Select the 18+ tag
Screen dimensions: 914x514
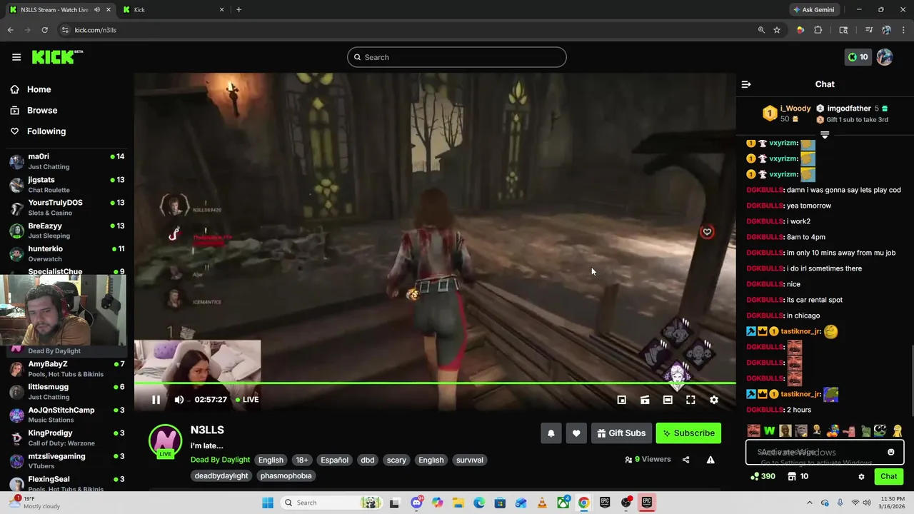tap(302, 460)
